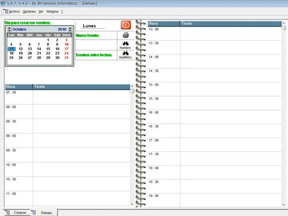288x216 pixels.
Task: Click left Texto column header
Action: (x=81, y=87)
